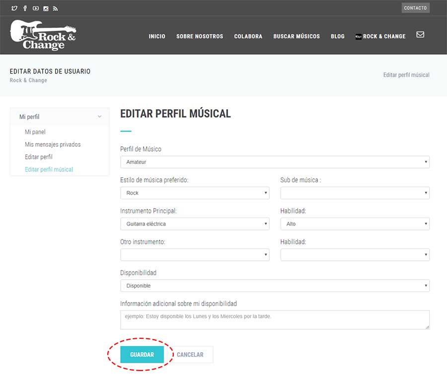The height and width of the screenshot is (377, 447).
Task: Open the Blog menu item
Action: (338, 36)
